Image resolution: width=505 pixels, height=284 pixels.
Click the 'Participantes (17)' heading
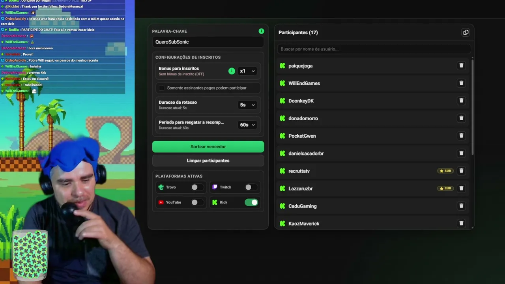coord(298,32)
